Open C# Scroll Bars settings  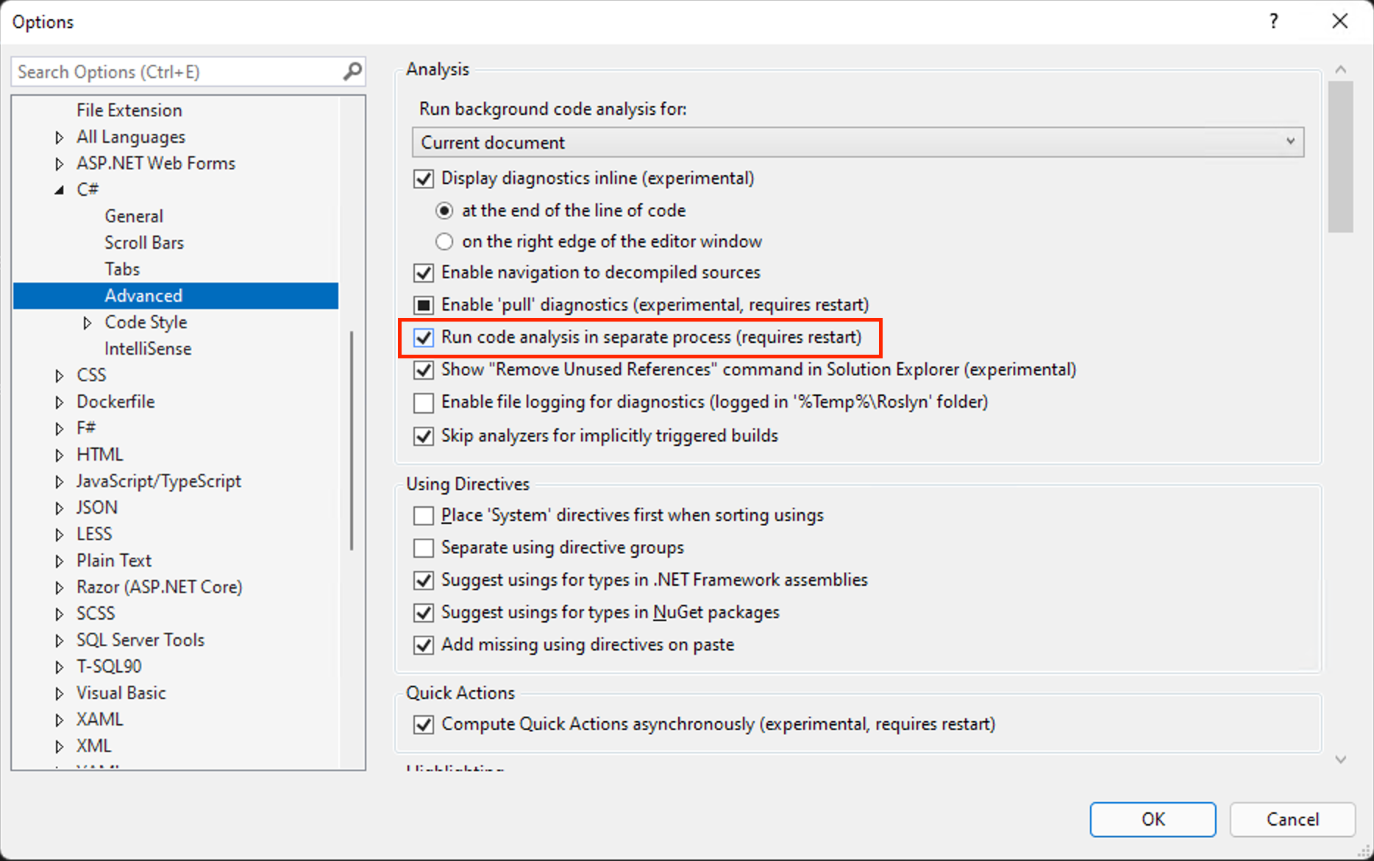144,243
